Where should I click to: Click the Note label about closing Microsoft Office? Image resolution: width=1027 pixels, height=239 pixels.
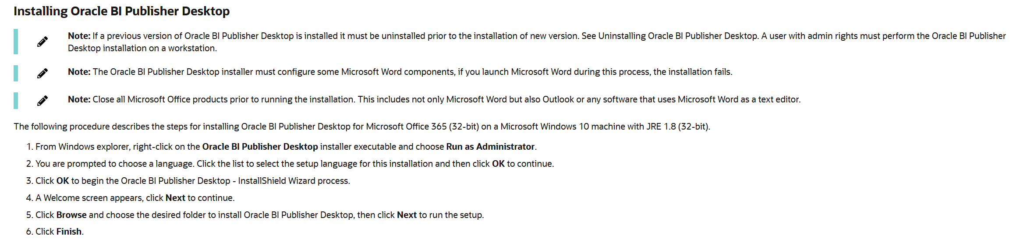(x=79, y=99)
